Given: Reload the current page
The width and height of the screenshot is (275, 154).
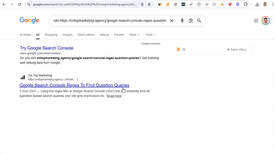Looking at the screenshot, I should coord(19,4).
